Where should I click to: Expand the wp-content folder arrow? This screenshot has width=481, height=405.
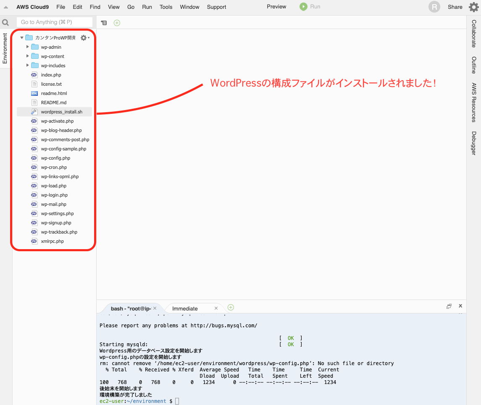pyautogui.click(x=28, y=56)
